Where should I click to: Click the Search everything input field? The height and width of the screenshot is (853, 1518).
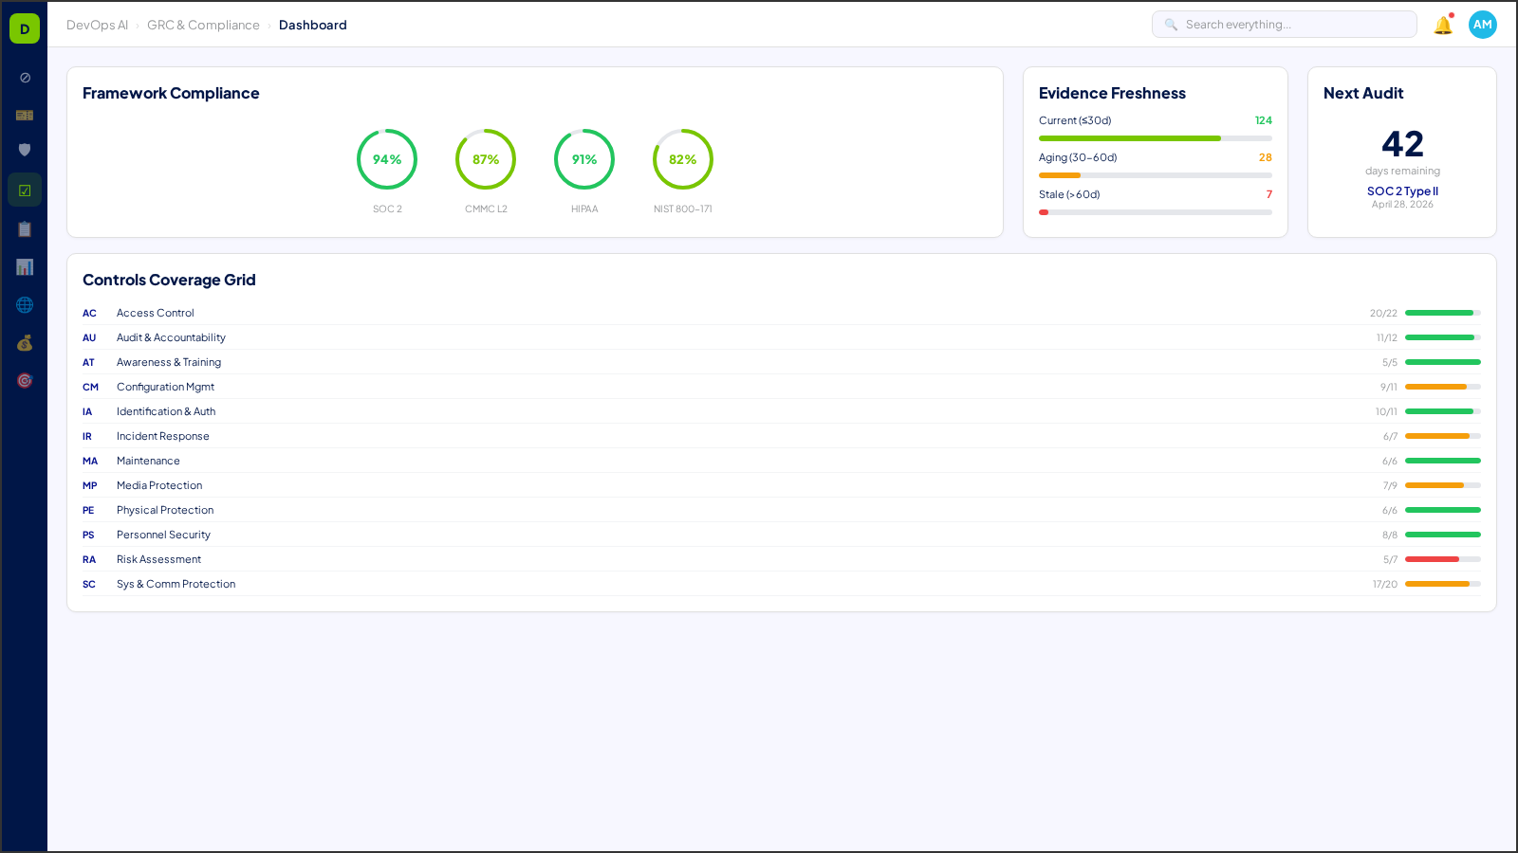point(1284,24)
